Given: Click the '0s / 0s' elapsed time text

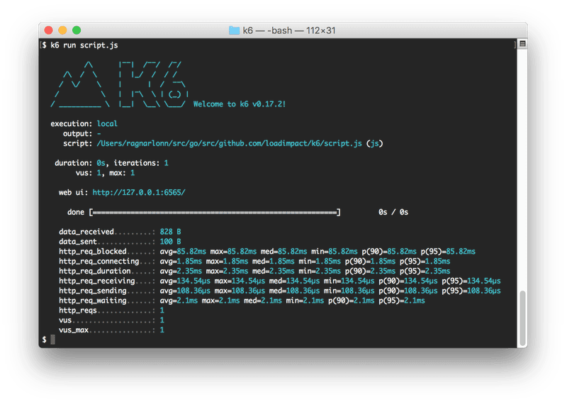Looking at the screenshot, I should 393,213.
